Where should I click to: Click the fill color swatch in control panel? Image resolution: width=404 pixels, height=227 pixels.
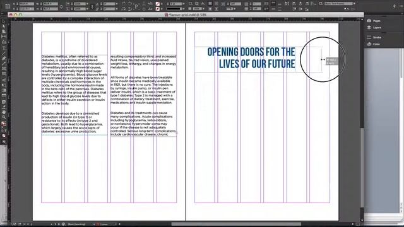(x=157, y=4)
